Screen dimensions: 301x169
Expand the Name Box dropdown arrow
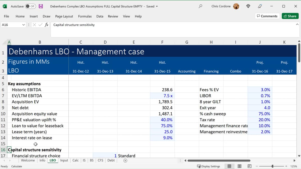[x=24, y=25]
